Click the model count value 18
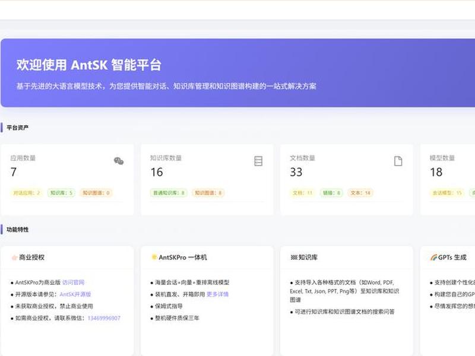This screenshot has height=356, width=475. pyautogui.click(x=436, y=172)
